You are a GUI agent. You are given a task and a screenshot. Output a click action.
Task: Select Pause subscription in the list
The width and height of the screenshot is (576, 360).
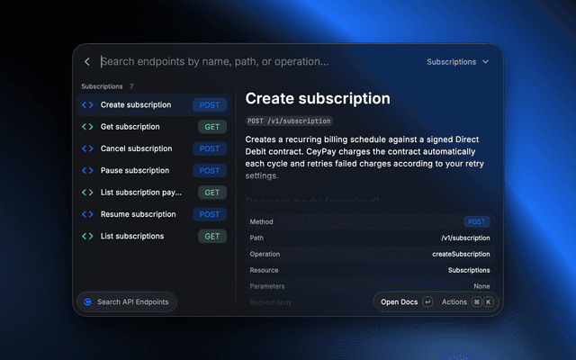[x=154, y=170]
